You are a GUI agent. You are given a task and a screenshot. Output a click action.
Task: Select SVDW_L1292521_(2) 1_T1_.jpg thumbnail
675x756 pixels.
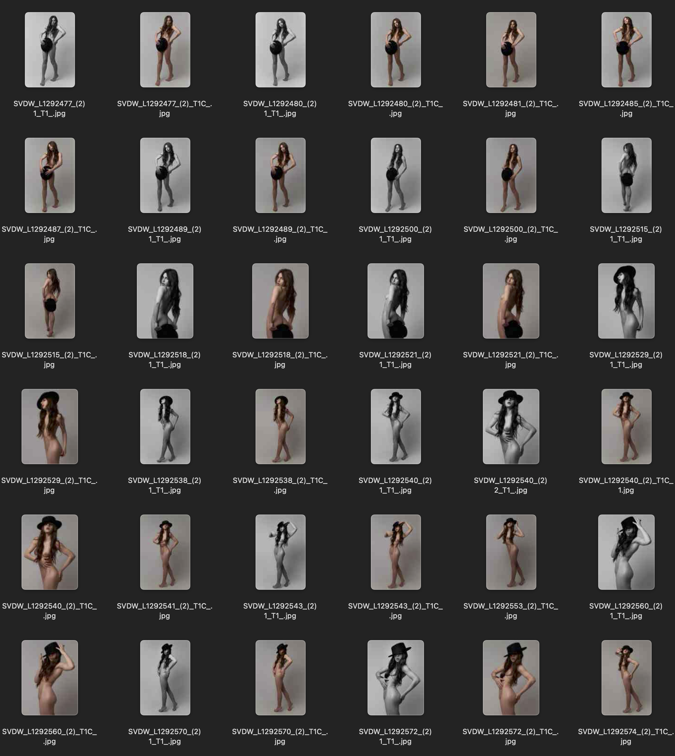(x=396, y=301)
